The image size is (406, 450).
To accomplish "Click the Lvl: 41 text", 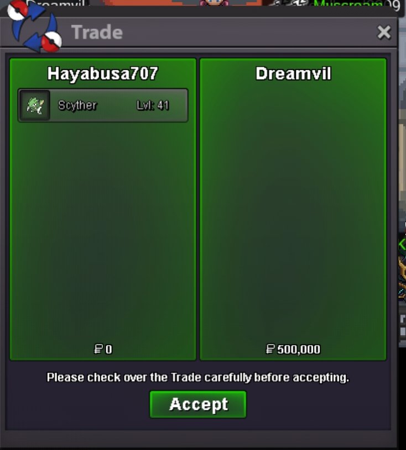I will coord(153,105).
